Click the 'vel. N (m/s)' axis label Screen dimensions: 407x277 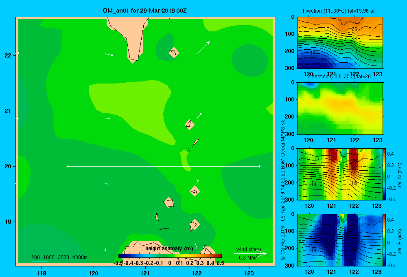click(400, 176)
